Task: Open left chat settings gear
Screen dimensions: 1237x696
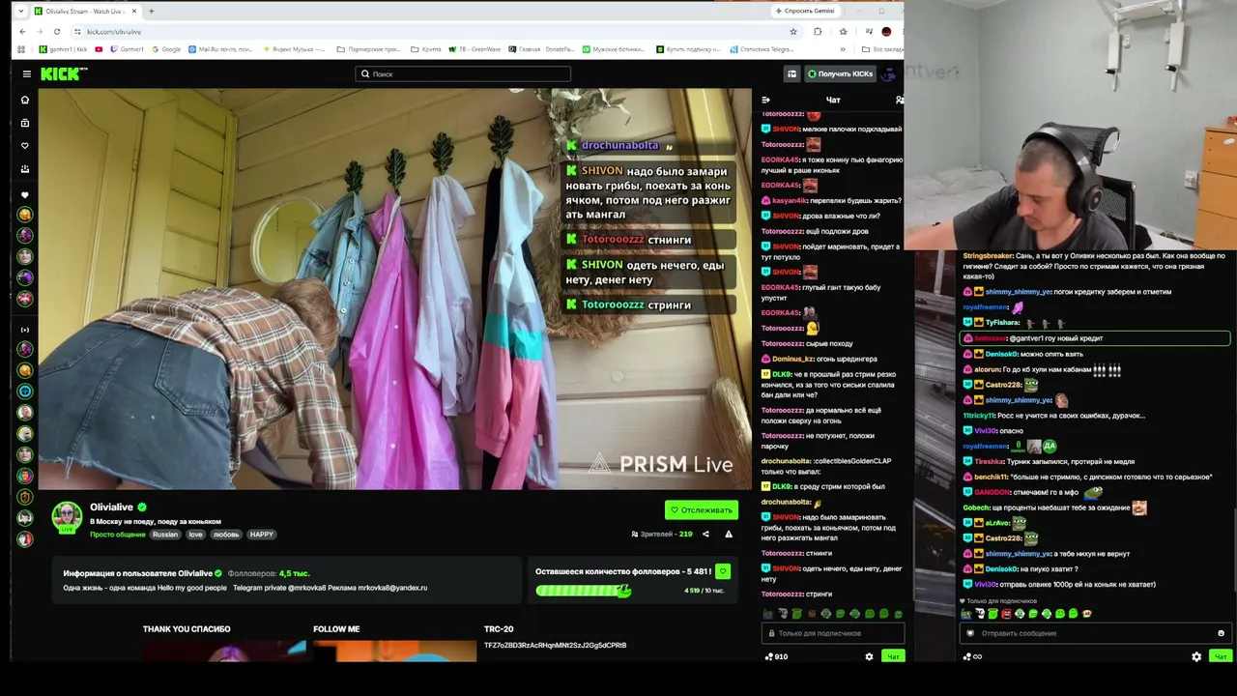Action: coord(869,656)
